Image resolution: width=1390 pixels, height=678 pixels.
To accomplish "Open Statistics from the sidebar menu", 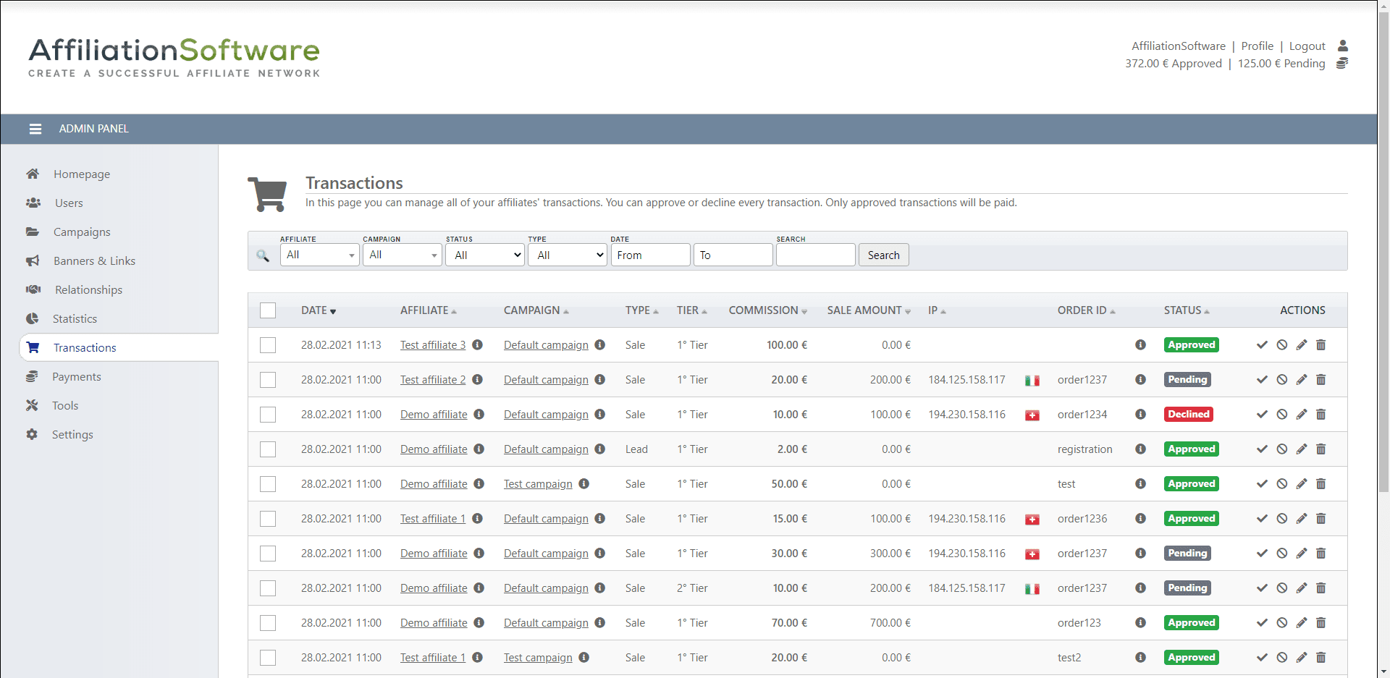I will coord(75,319).
